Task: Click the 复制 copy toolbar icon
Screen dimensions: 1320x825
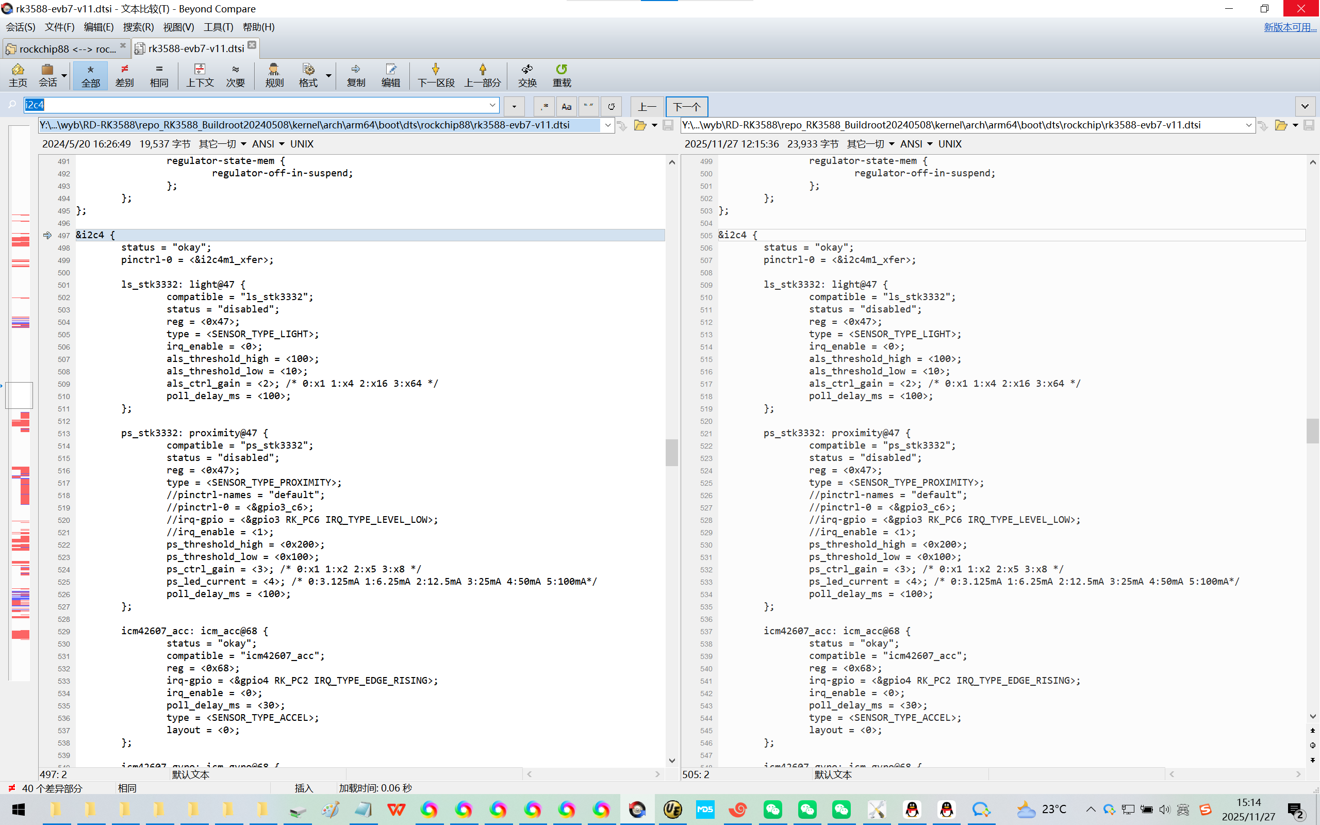Action: pyautogui.click(x=356, y=75)
